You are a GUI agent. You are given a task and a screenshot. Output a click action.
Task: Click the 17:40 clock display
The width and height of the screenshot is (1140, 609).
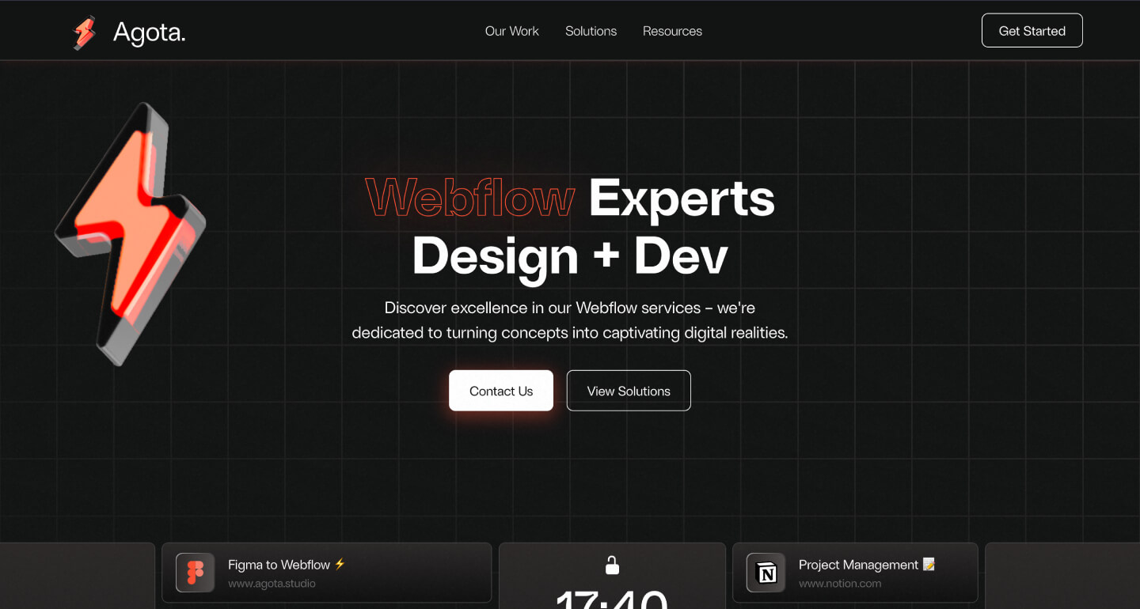click(612, 599)
